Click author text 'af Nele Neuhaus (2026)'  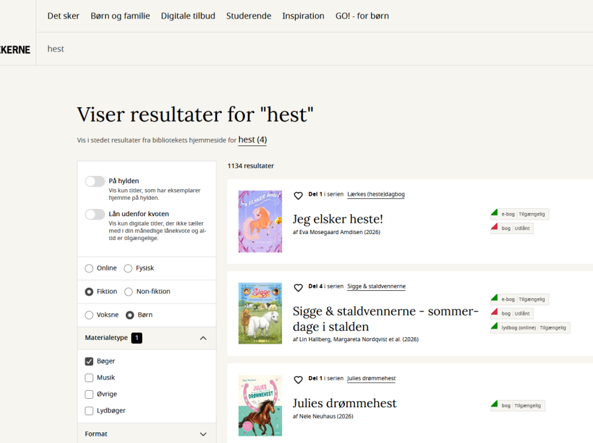click(323, 416)
